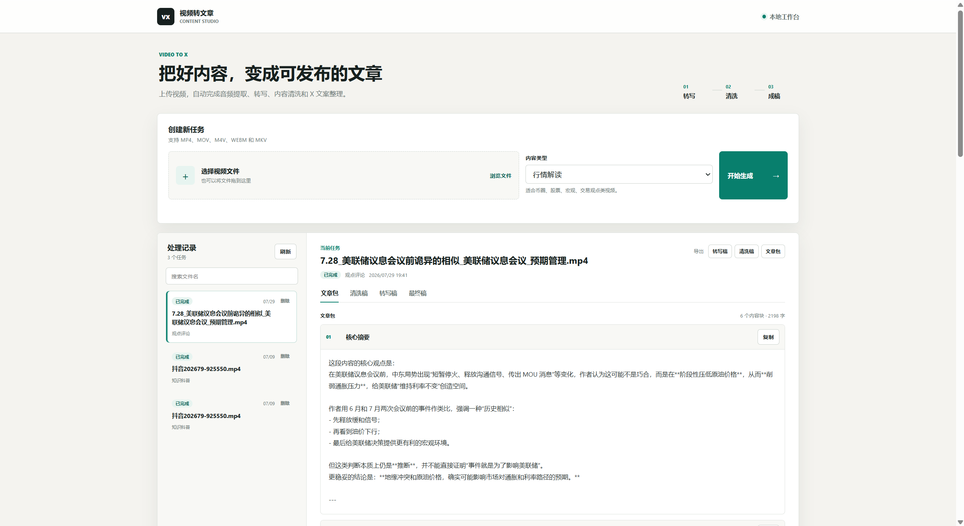The width and height of the screenshot is (964, 526).
Task: Export using the 转写稿 button
Action: pos(720,251)
